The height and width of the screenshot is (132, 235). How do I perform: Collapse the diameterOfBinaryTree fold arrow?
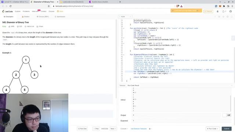[x=124, y=55]
